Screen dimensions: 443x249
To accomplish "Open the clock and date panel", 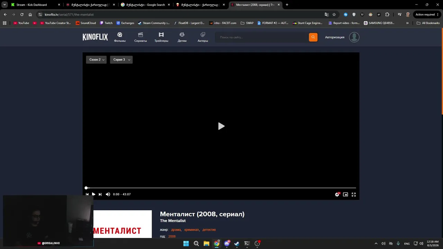I will click(433, 243).
